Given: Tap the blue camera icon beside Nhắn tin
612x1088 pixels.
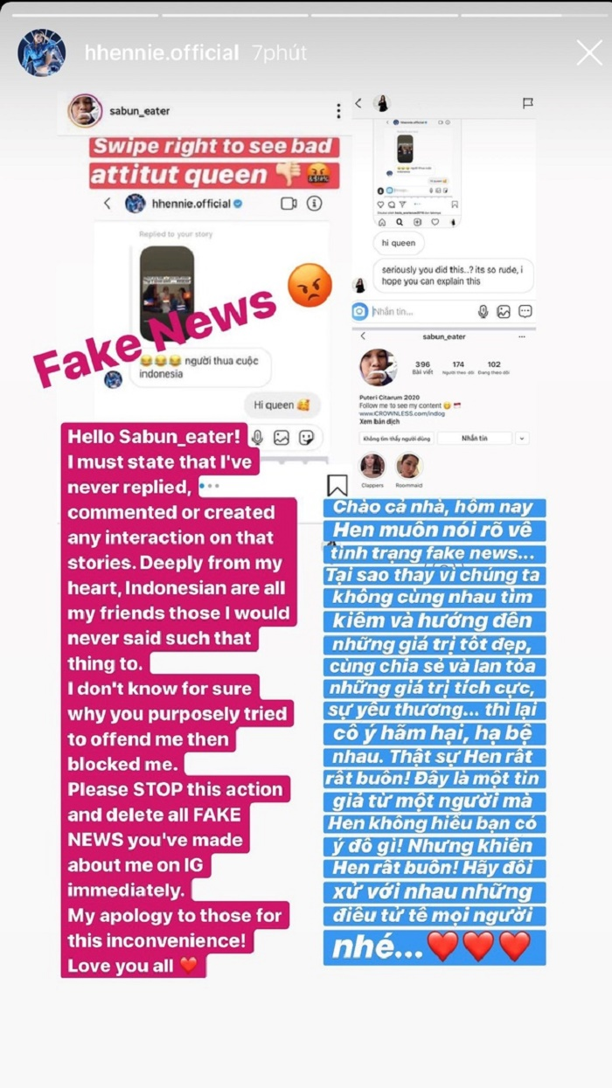Looking at the screenshot, I should coord(360,311).
